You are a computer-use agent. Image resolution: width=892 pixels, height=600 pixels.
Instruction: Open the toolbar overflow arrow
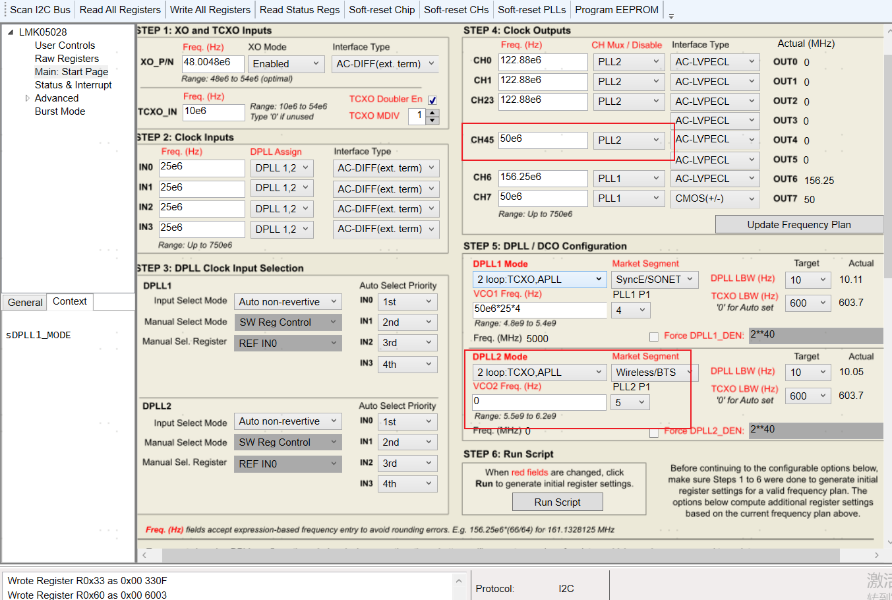pyautogui.click(x=671, y=15)
